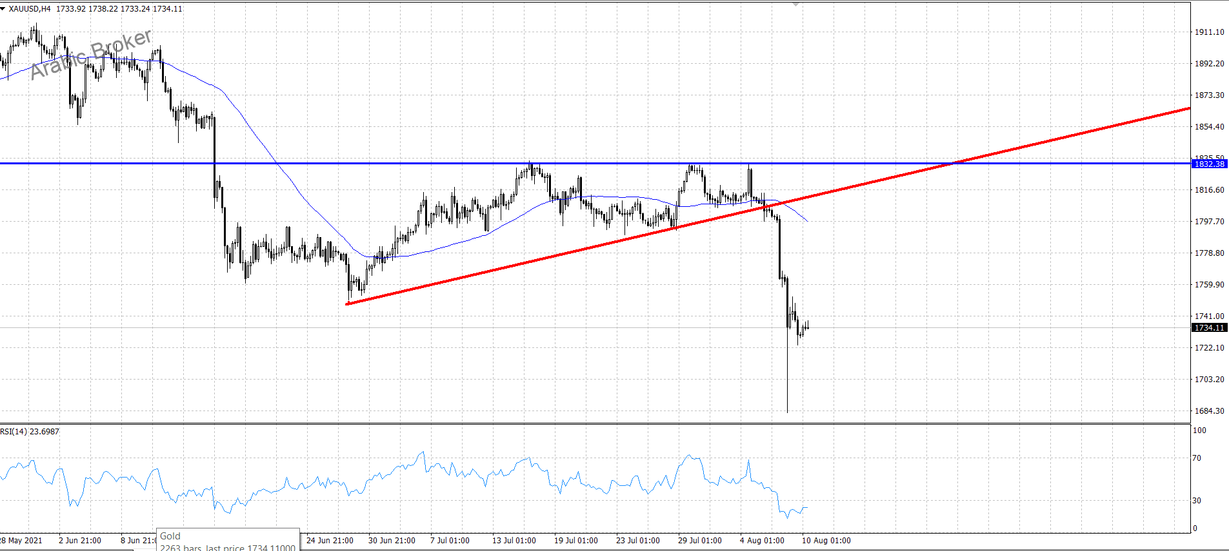This screenshot has width=1229, height=551.
Task: Click the Gold tooltip title
Action: [170, 536]
